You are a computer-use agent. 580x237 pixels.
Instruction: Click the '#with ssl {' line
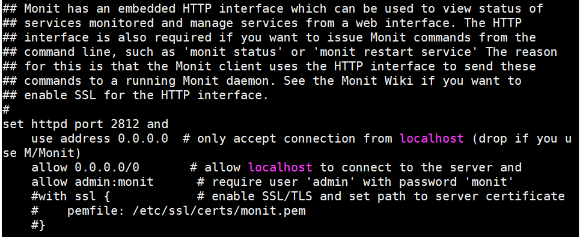point(71,196)
